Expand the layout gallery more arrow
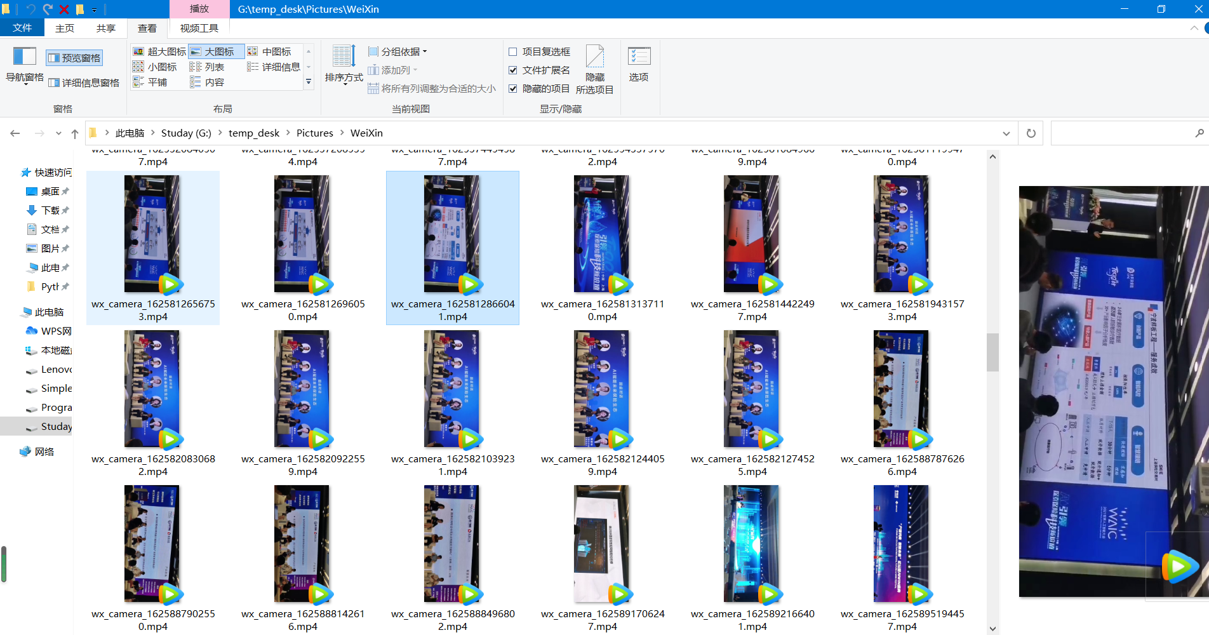1209x635 pixels. point(309,82)
